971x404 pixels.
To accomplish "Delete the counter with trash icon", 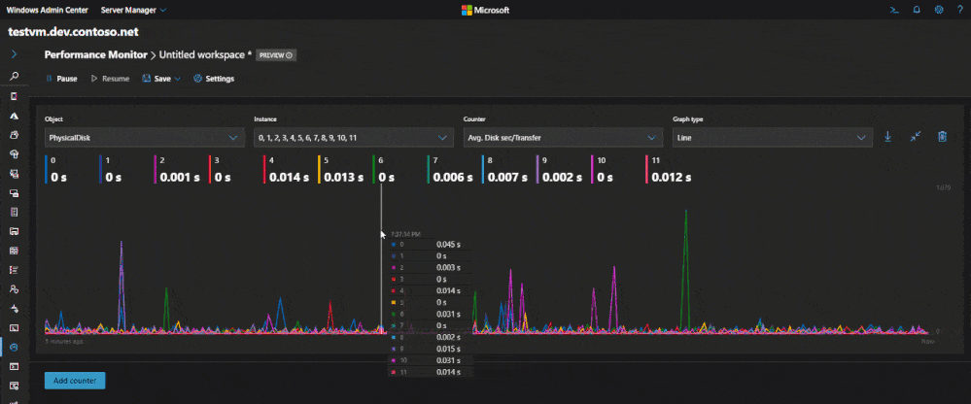I will tap(942, 137).
